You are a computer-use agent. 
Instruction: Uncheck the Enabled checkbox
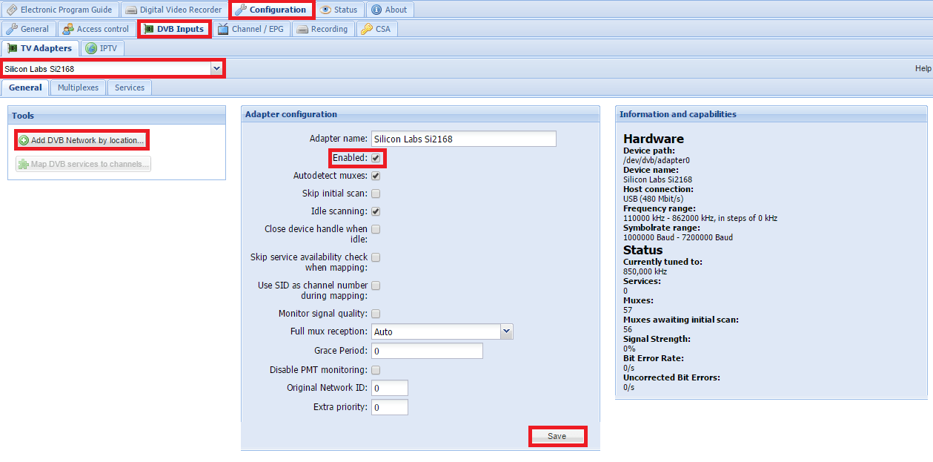tap(376, 158)
